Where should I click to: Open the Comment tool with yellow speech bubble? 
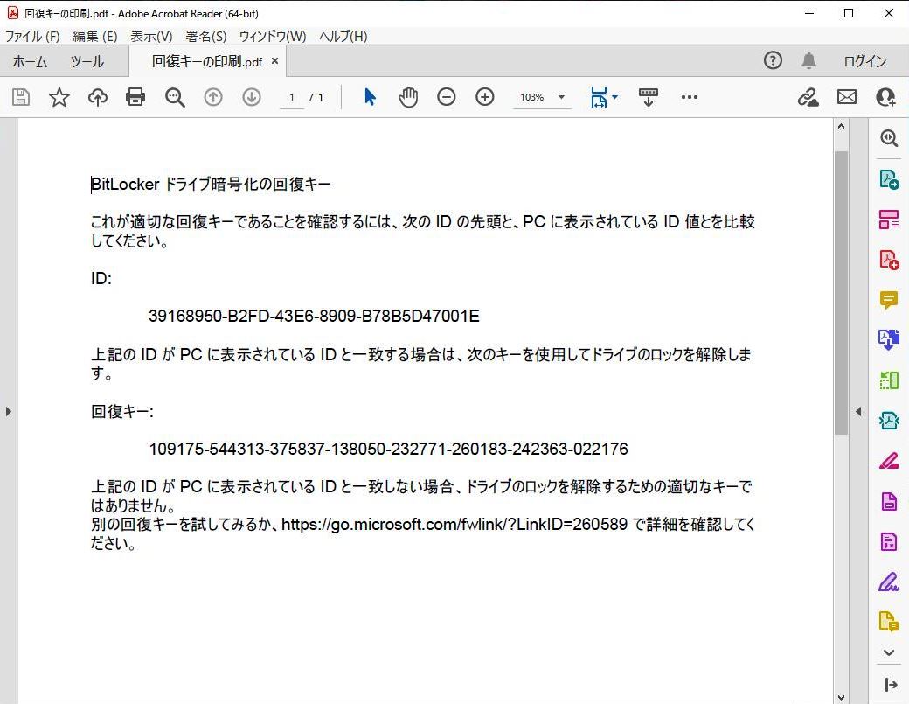(889, 300)
